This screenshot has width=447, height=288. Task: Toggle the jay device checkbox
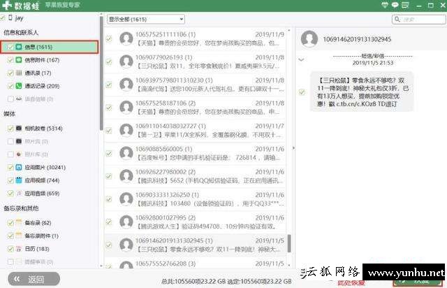3,18
